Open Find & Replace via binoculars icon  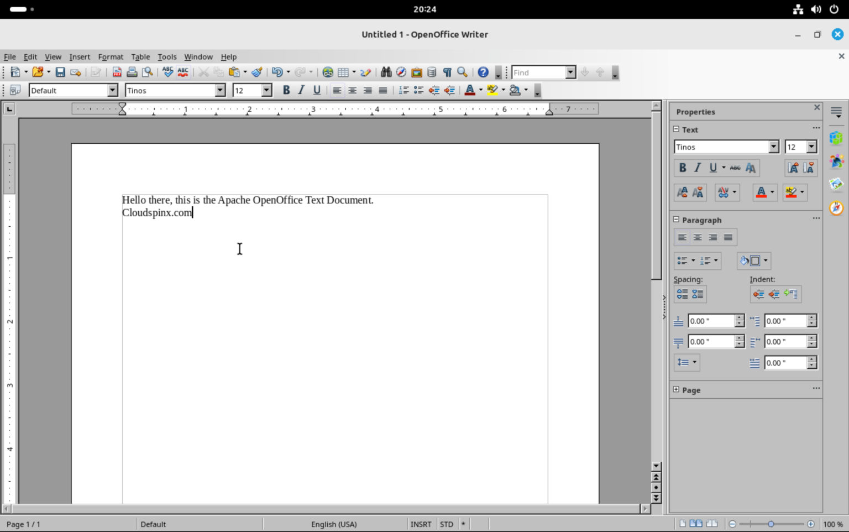(x=385, y=72)
